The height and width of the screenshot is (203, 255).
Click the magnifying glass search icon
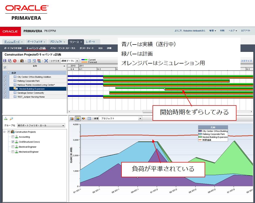tap(11, 118)
